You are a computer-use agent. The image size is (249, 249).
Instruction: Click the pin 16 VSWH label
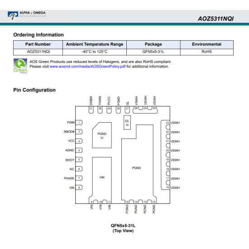(x=175, y=188)
